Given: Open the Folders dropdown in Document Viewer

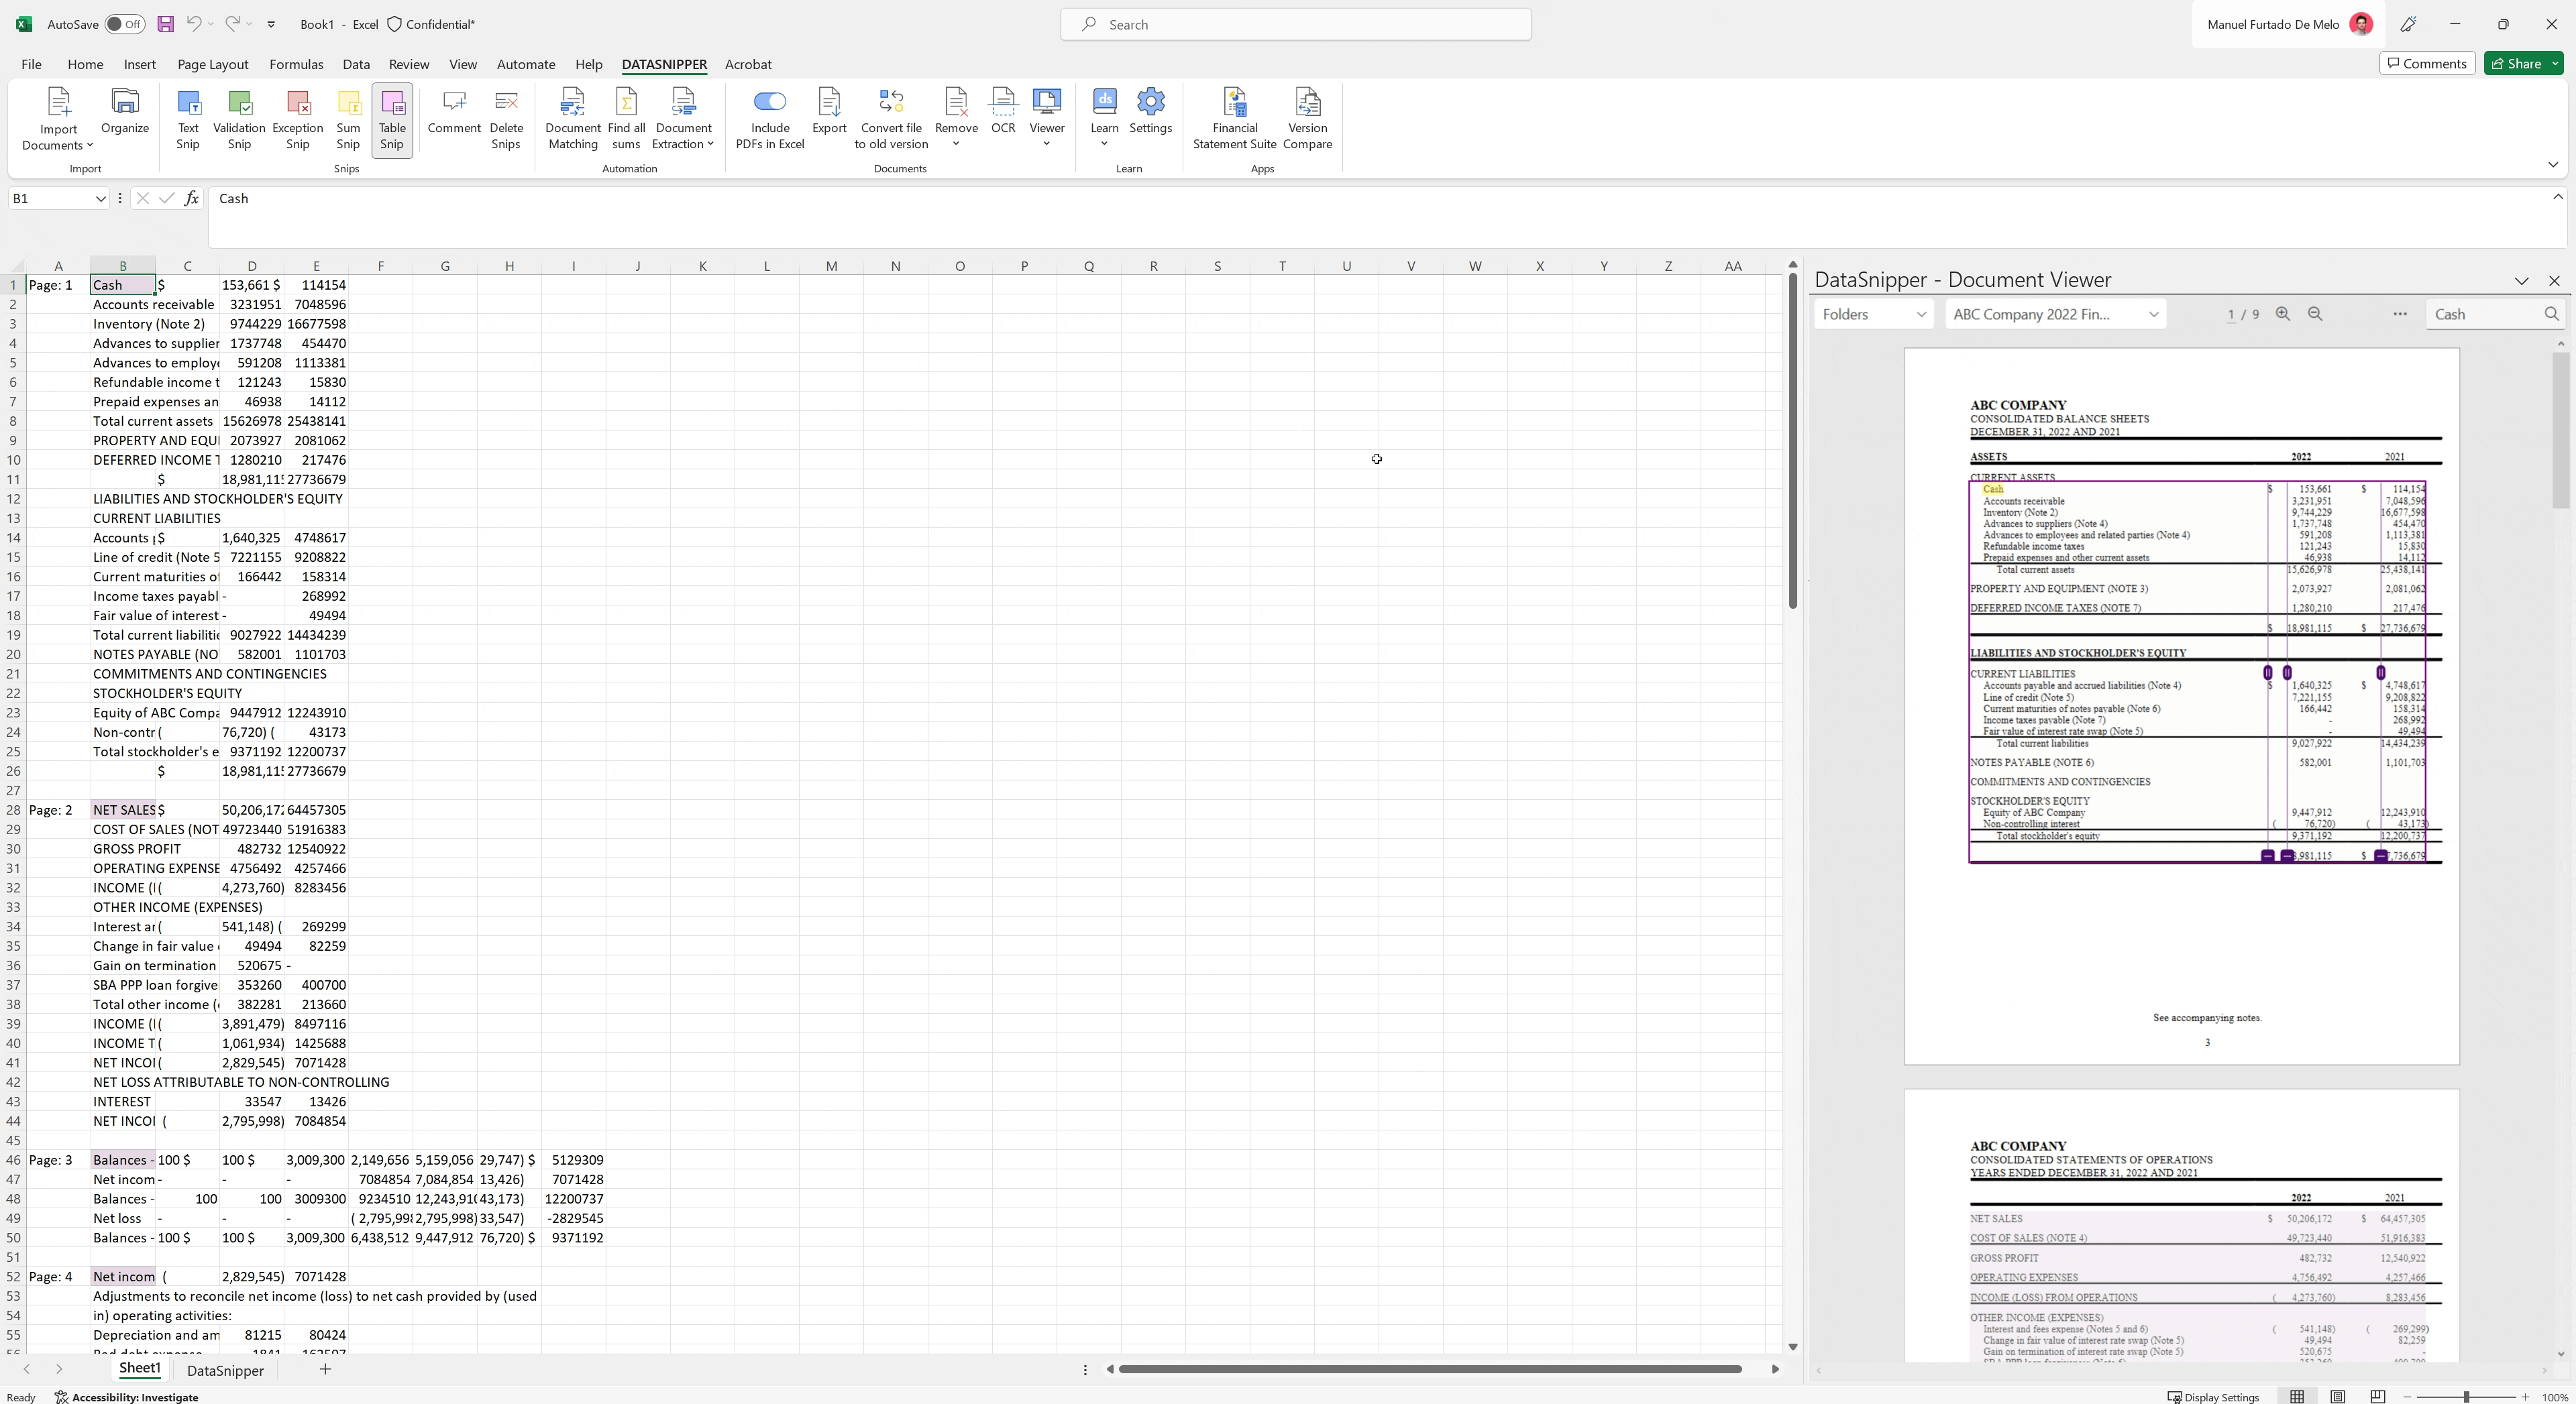Looking at the screenshot, I should (1872, 314).
